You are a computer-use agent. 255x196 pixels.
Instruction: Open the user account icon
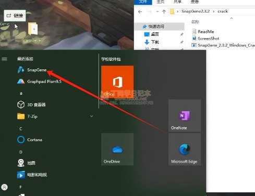coord(4,187)
